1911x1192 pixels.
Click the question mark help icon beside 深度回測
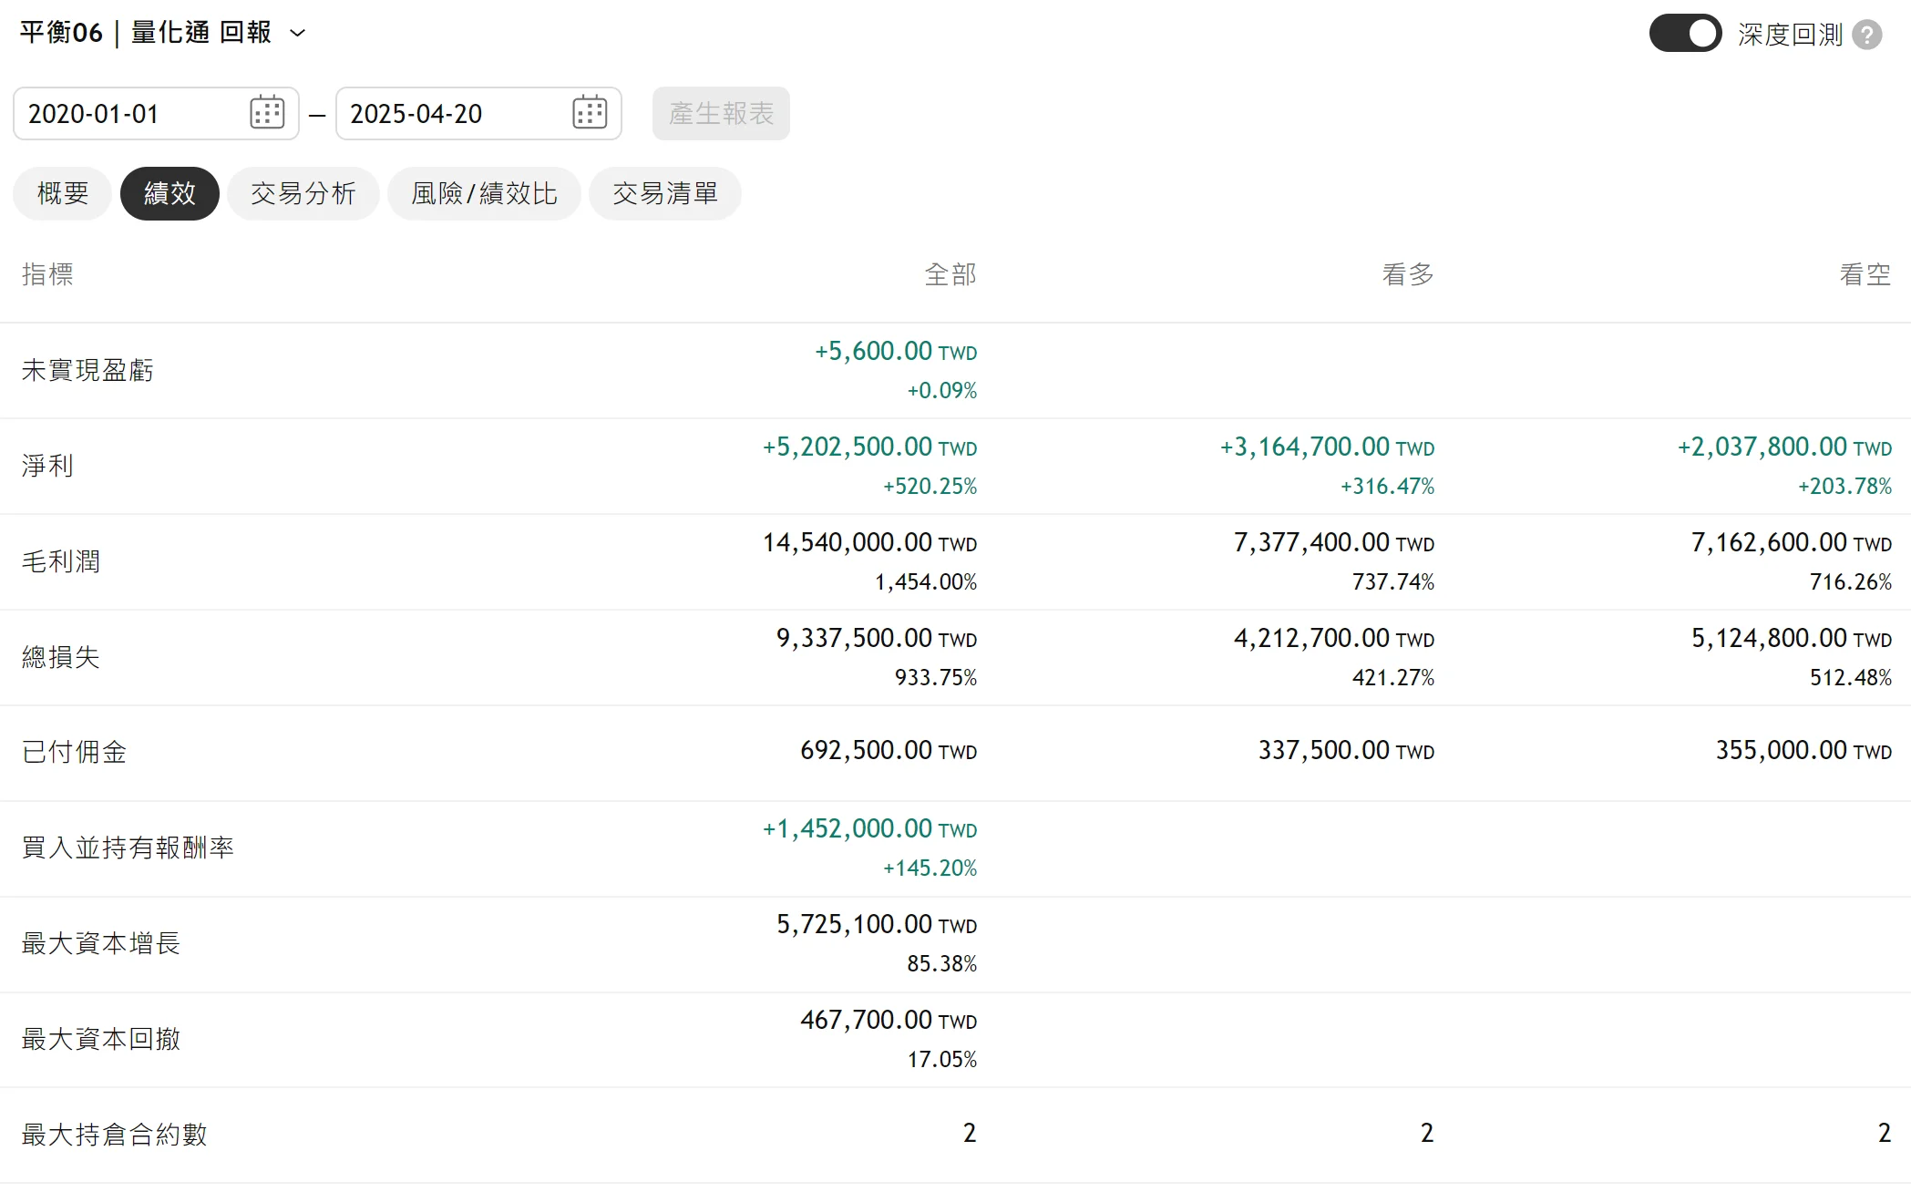click(1867, 35)
